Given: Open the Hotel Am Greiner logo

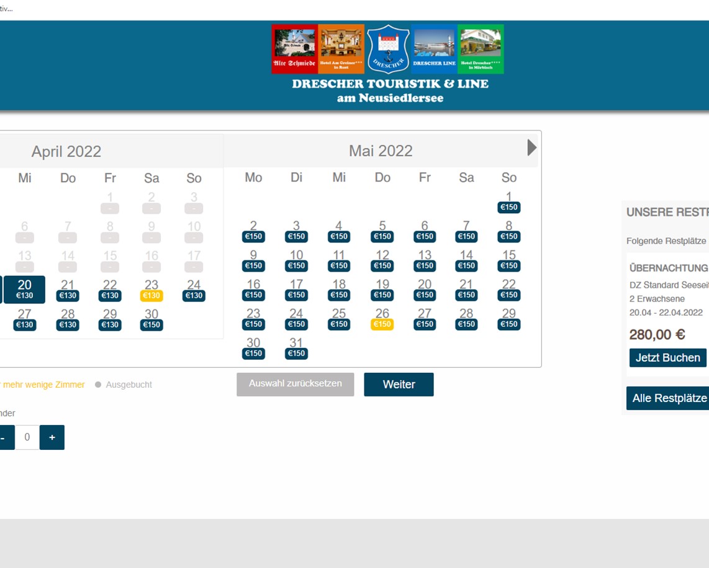Looking at the screenshot, I should (x=341, y=48).
